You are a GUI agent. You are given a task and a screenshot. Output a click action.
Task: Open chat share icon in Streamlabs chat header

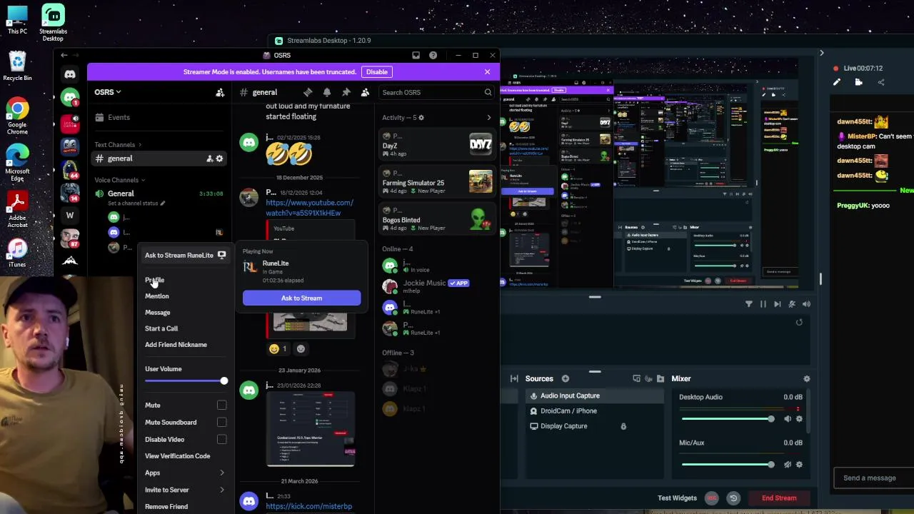pyautogui.click(x=880, y=82)
